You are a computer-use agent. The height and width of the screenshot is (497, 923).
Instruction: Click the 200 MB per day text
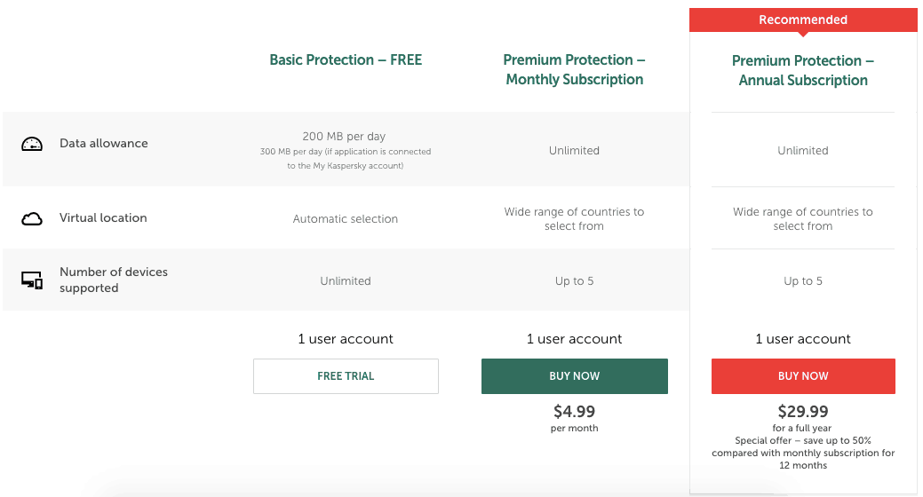pos(345,137)
